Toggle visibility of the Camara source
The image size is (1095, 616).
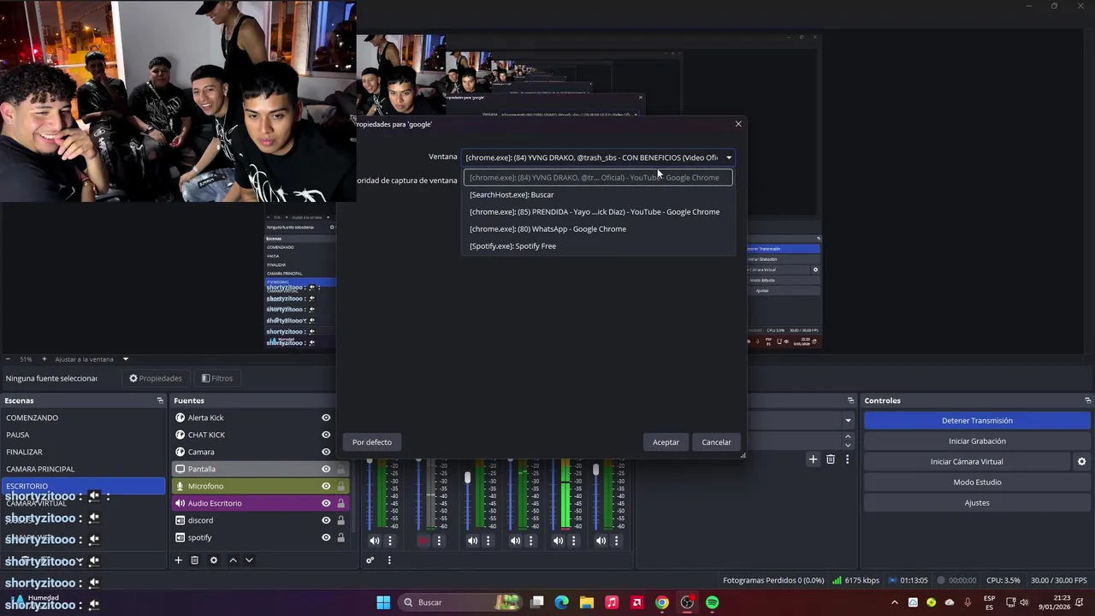326,452
